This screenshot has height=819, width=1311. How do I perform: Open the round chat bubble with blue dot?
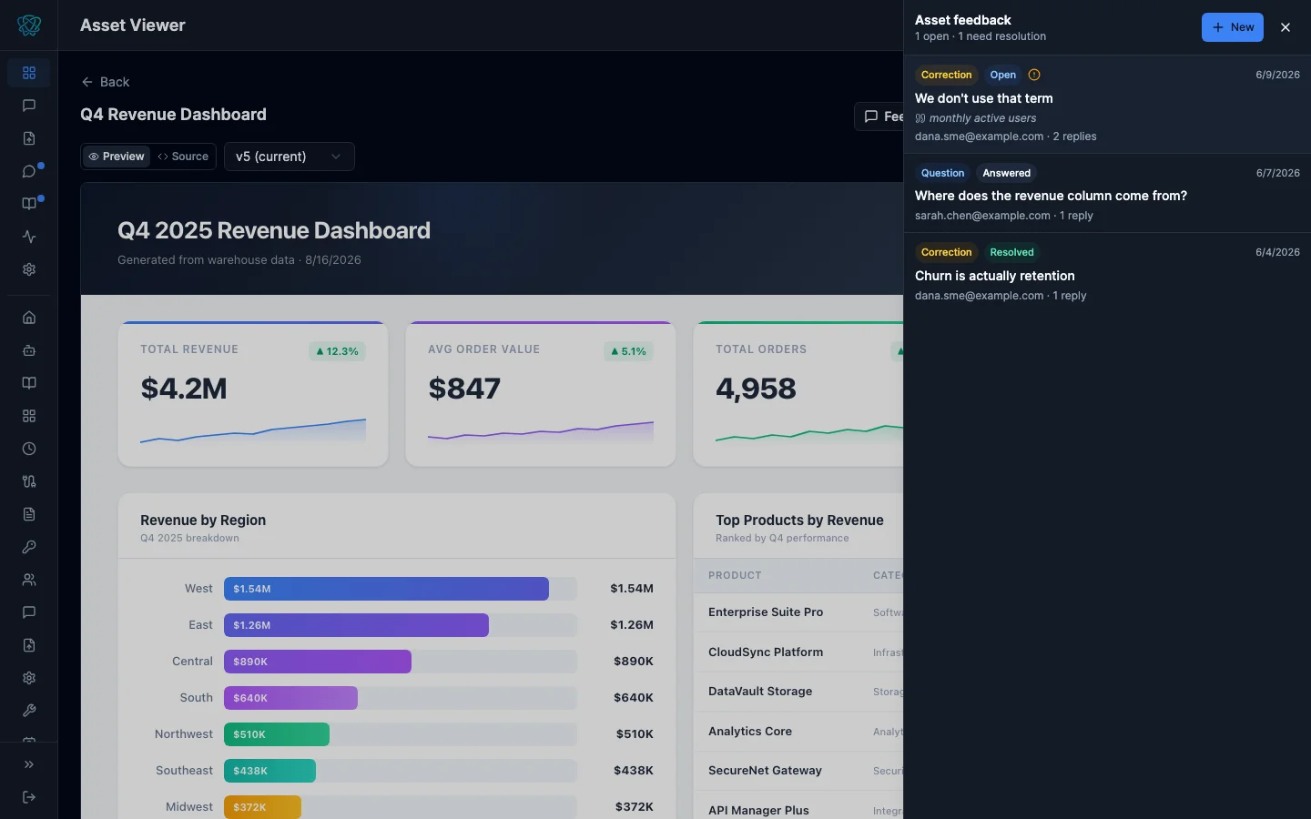(x=29, y=171)
